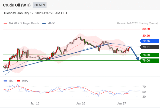Click the Research © 2023 Trading Central credit
This screenshot has height=108, width=160.
tap(137, 23)
